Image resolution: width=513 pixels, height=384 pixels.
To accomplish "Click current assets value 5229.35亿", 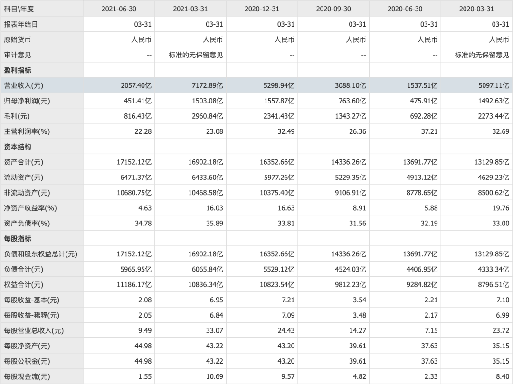I will point(351,178).
